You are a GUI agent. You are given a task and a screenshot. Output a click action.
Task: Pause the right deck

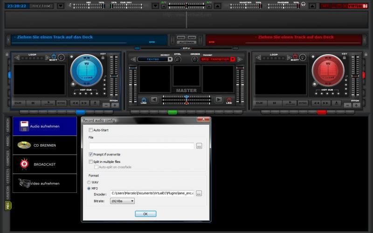[275, 103]
